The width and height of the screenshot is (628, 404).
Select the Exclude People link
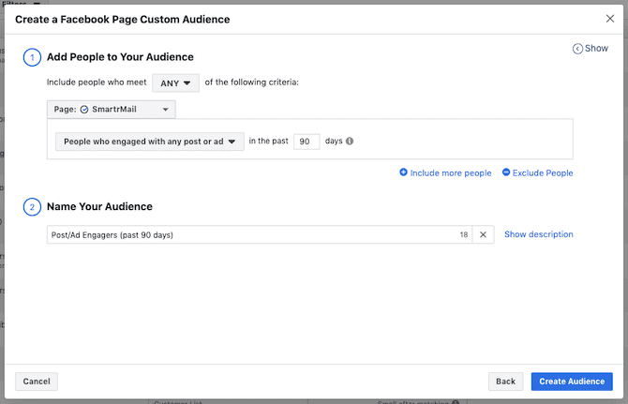point(544,173)
